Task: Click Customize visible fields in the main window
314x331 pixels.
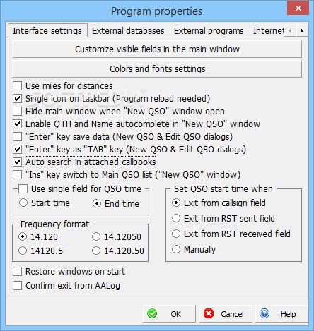Action: (x=157, y=49)
